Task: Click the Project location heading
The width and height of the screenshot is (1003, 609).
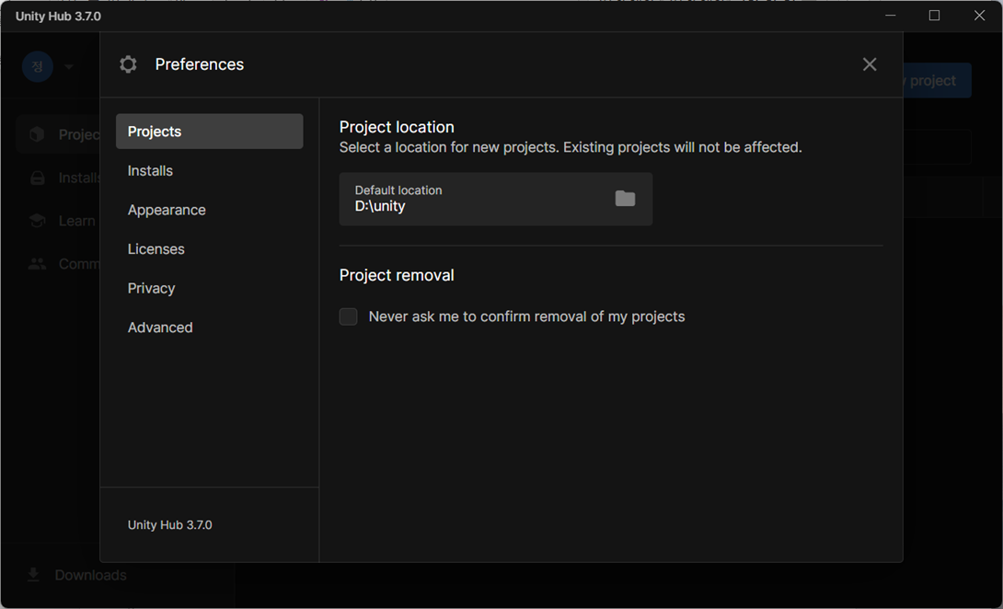Action: point(397,127)
